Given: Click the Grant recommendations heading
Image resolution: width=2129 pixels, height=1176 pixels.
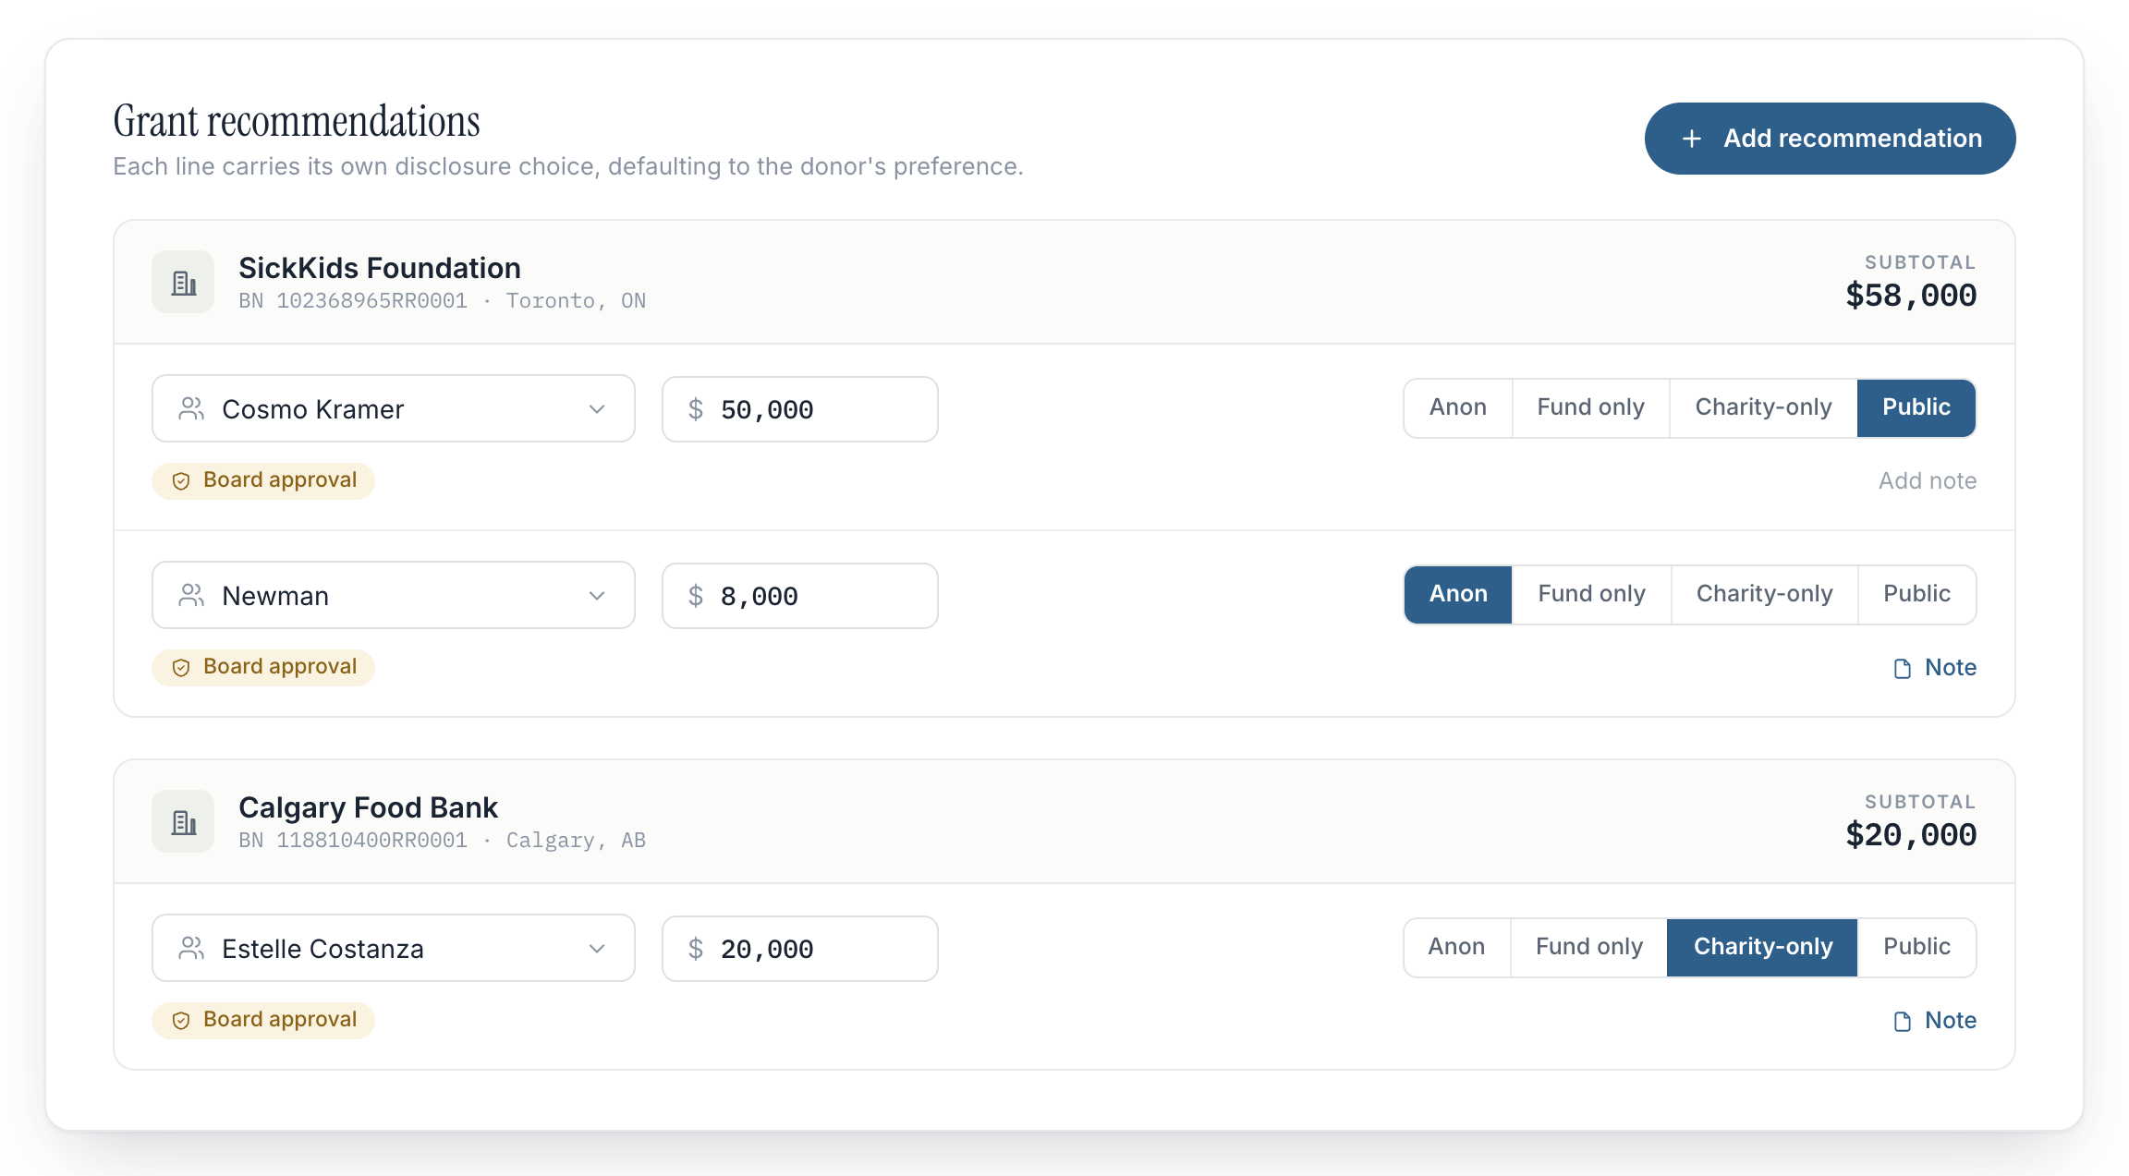Looking at the screenshot, I should pos(297,121).
